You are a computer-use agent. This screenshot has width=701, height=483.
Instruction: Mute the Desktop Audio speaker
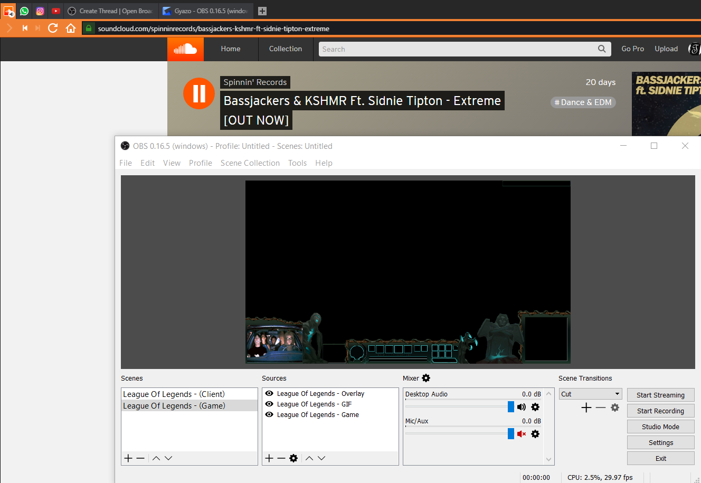(x=522, y=407)
